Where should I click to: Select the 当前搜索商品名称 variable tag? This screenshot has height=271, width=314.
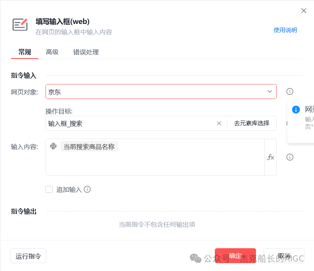89,146
